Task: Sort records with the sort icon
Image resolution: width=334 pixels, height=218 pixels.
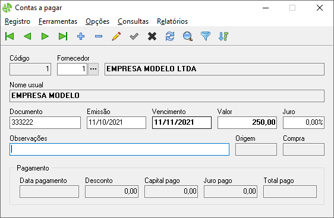Action: [223, 36]
